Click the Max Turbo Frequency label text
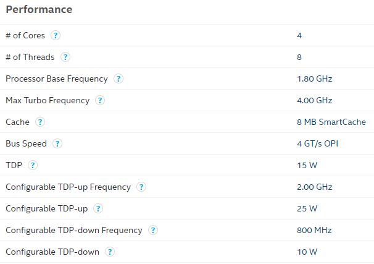This screenshot has width=374, height=264. pos(48,100)
